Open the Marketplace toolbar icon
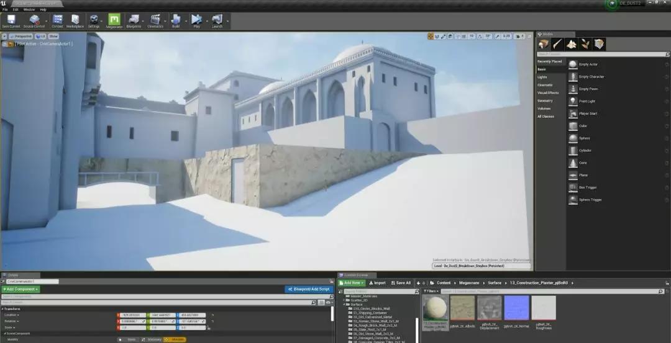This screenshot has width=671, height=343. tap(75, 19)
